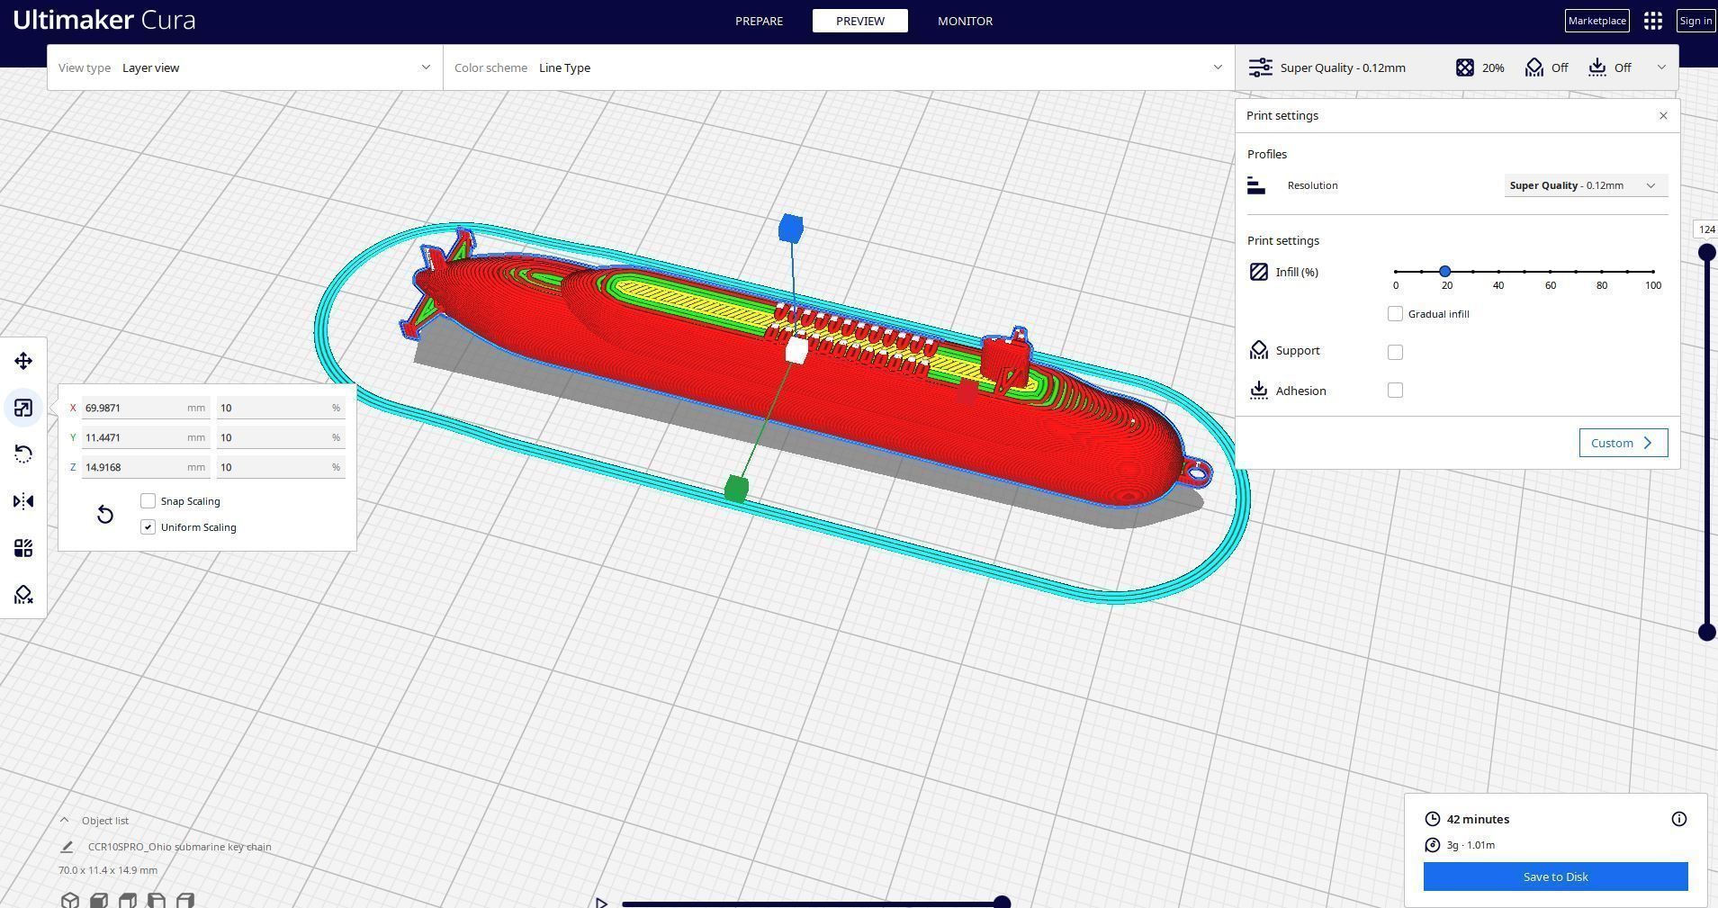1718x908 pixels.
Task: Click the white uniform scale handle
Action: [x=796, y=351]
